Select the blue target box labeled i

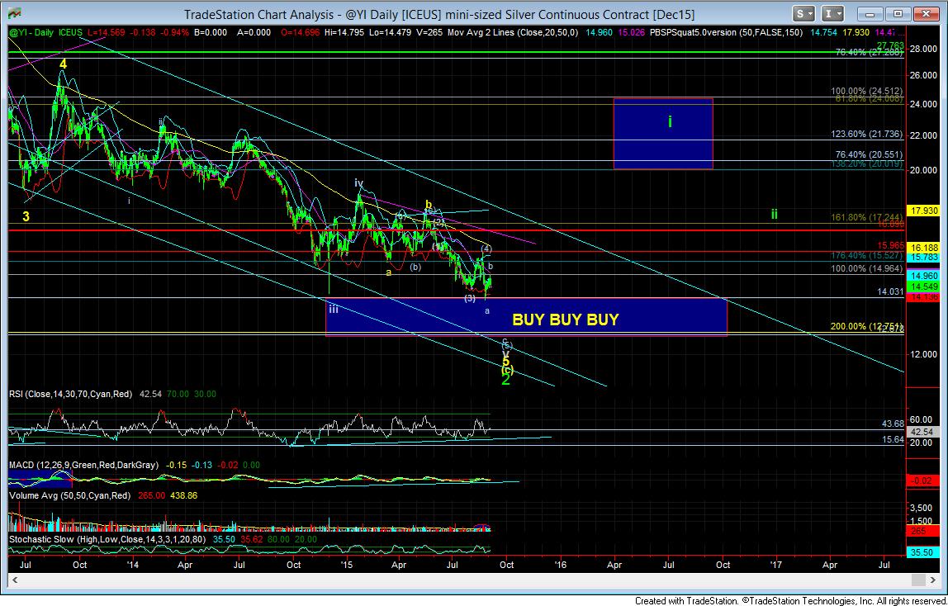(662, 134)
